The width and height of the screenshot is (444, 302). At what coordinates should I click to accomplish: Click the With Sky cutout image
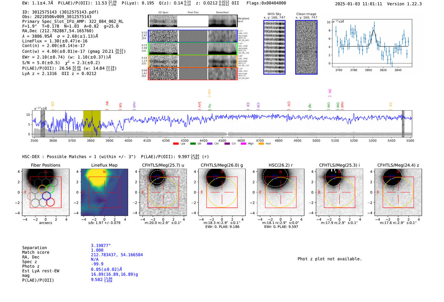(274, 47)
